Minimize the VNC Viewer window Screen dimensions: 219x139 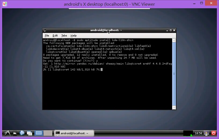(194, 3)
